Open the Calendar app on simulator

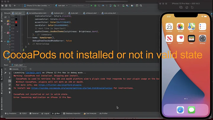169,26
